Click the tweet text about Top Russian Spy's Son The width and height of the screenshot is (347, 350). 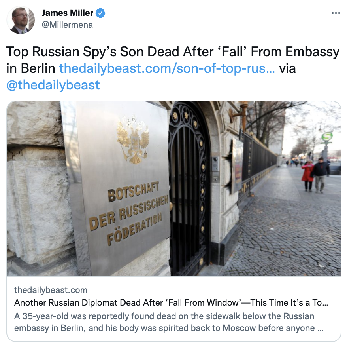(x=173, y=68)
